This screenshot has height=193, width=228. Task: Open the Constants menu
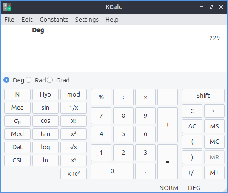coord(54,20)
